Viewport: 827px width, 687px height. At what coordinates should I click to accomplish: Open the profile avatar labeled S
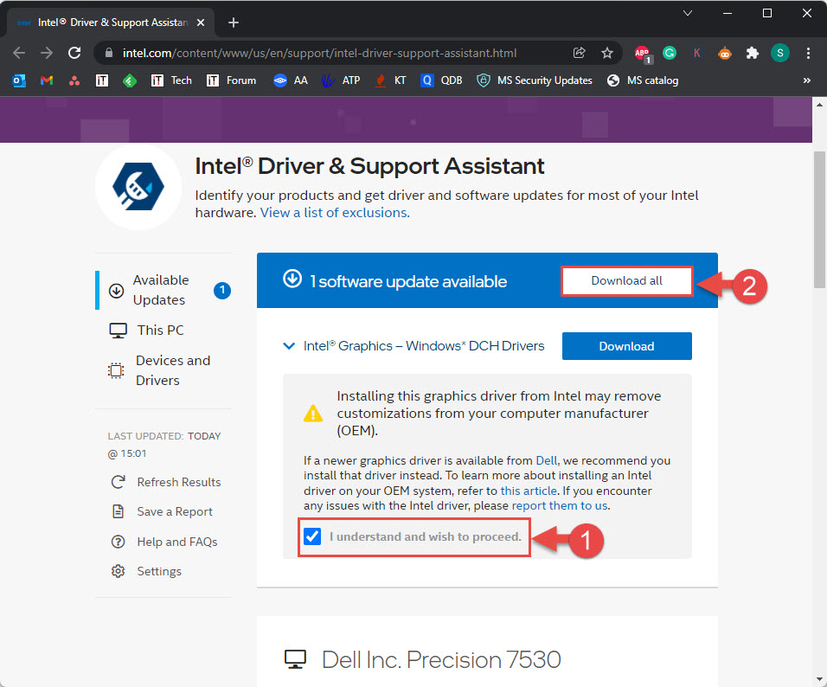pyautogui.click(x=779, y=53)
